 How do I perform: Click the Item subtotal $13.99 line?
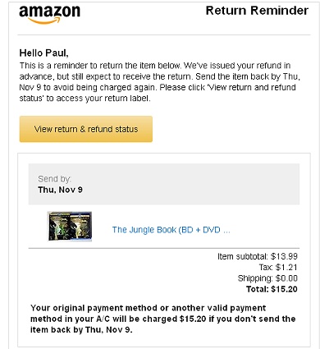pos(258,256)
